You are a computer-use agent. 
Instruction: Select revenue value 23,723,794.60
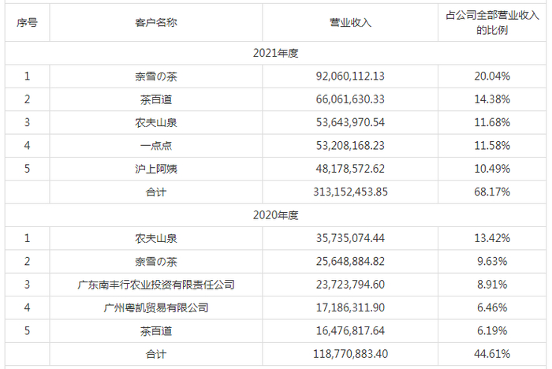pos(350,285)
